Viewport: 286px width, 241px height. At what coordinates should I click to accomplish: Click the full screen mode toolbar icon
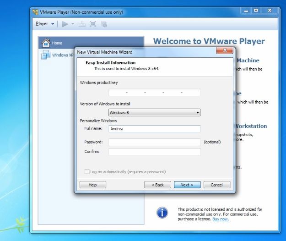pyautogui.click(x=93, y=24)
